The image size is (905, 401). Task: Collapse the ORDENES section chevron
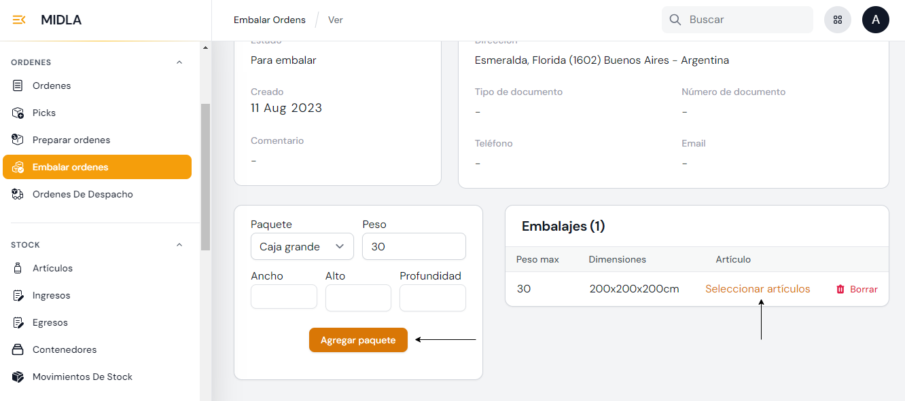(179, 62)
